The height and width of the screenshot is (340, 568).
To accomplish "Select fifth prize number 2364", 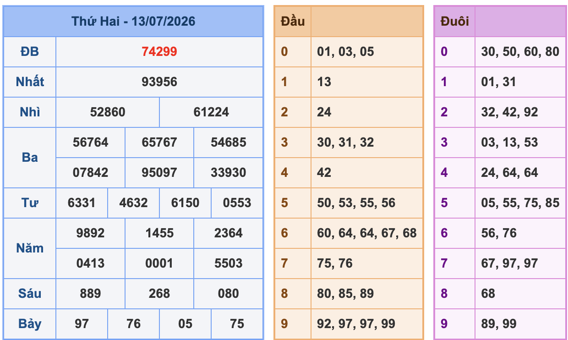I will pos(229,233).
